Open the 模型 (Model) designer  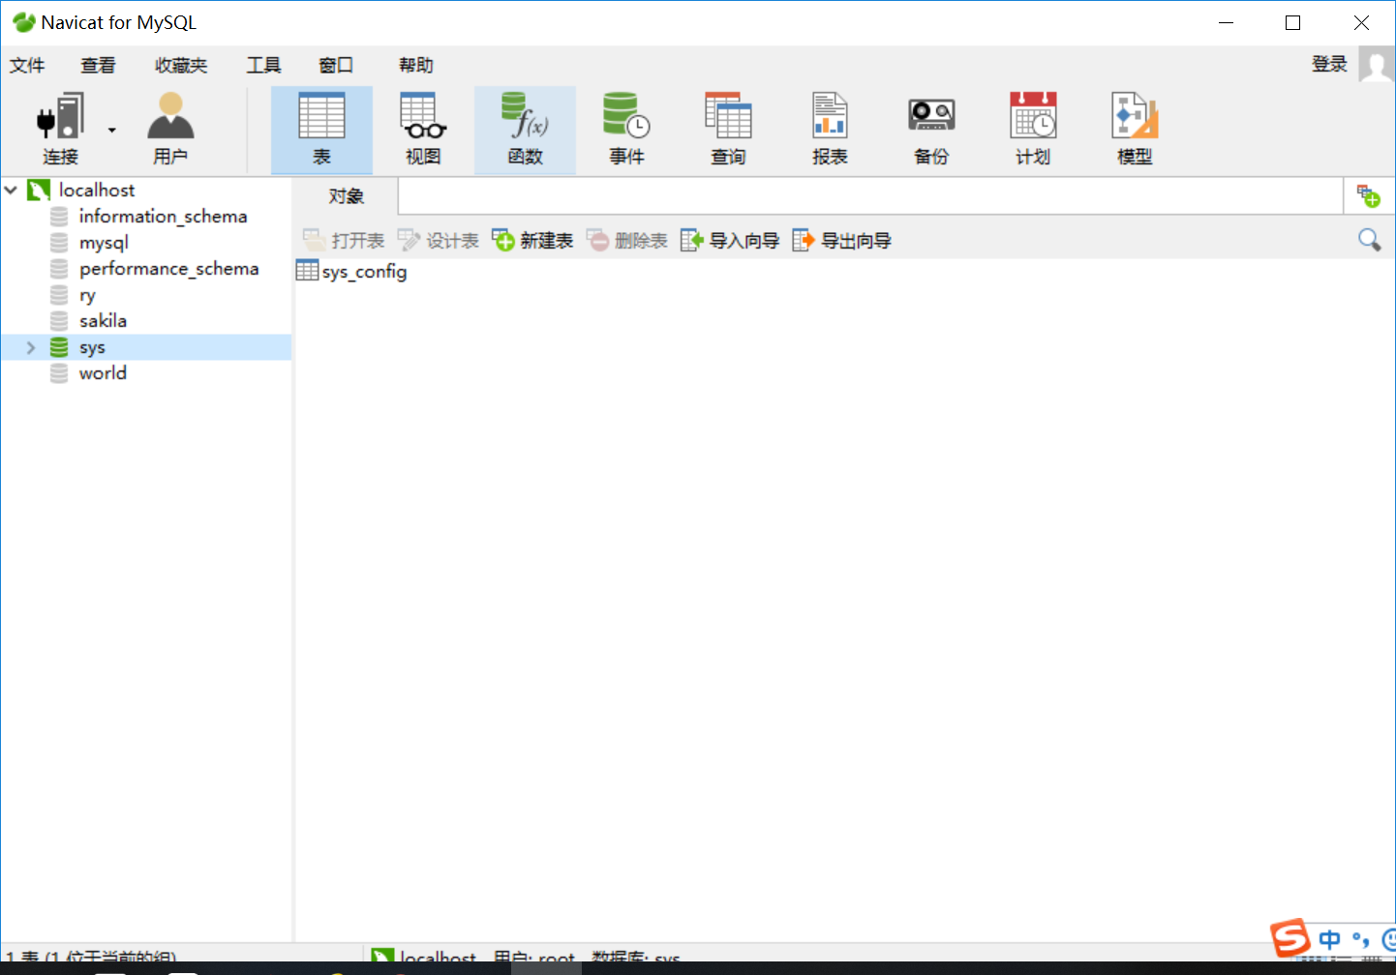pos(1134,128)
